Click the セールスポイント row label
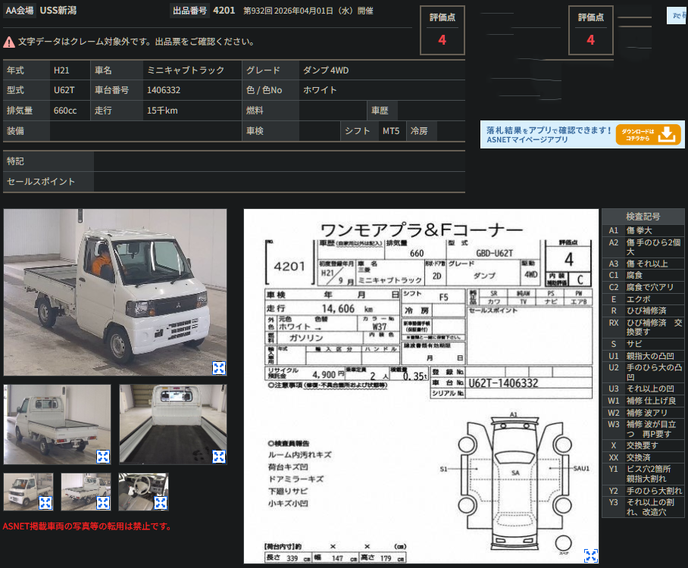The height and width of the screenshot is (568, 688). pos(48,182)
